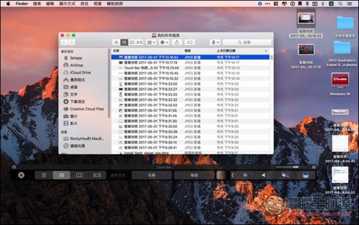Open the 前往 menu
Image resolution: width=359 pixels, height=225 pixels.
[85, 4]
